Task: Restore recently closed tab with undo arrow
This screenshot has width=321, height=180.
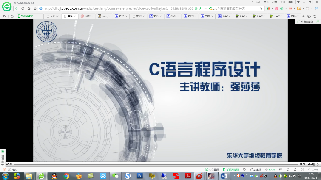Action: 315,17
